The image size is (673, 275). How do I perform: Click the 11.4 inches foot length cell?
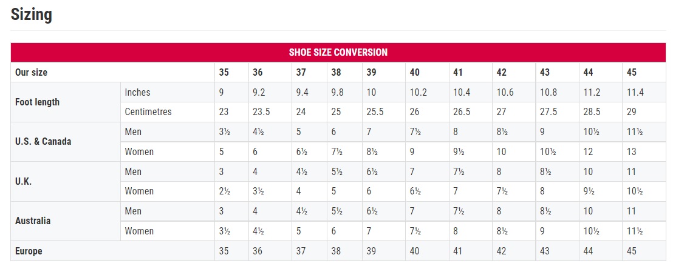pos(635,92)
